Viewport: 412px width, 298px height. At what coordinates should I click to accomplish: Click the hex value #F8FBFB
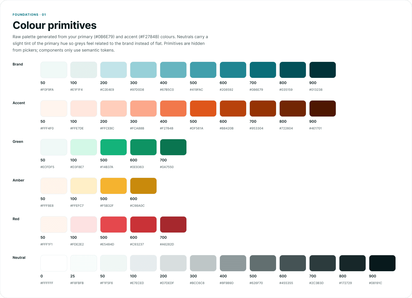coord(77,283)
